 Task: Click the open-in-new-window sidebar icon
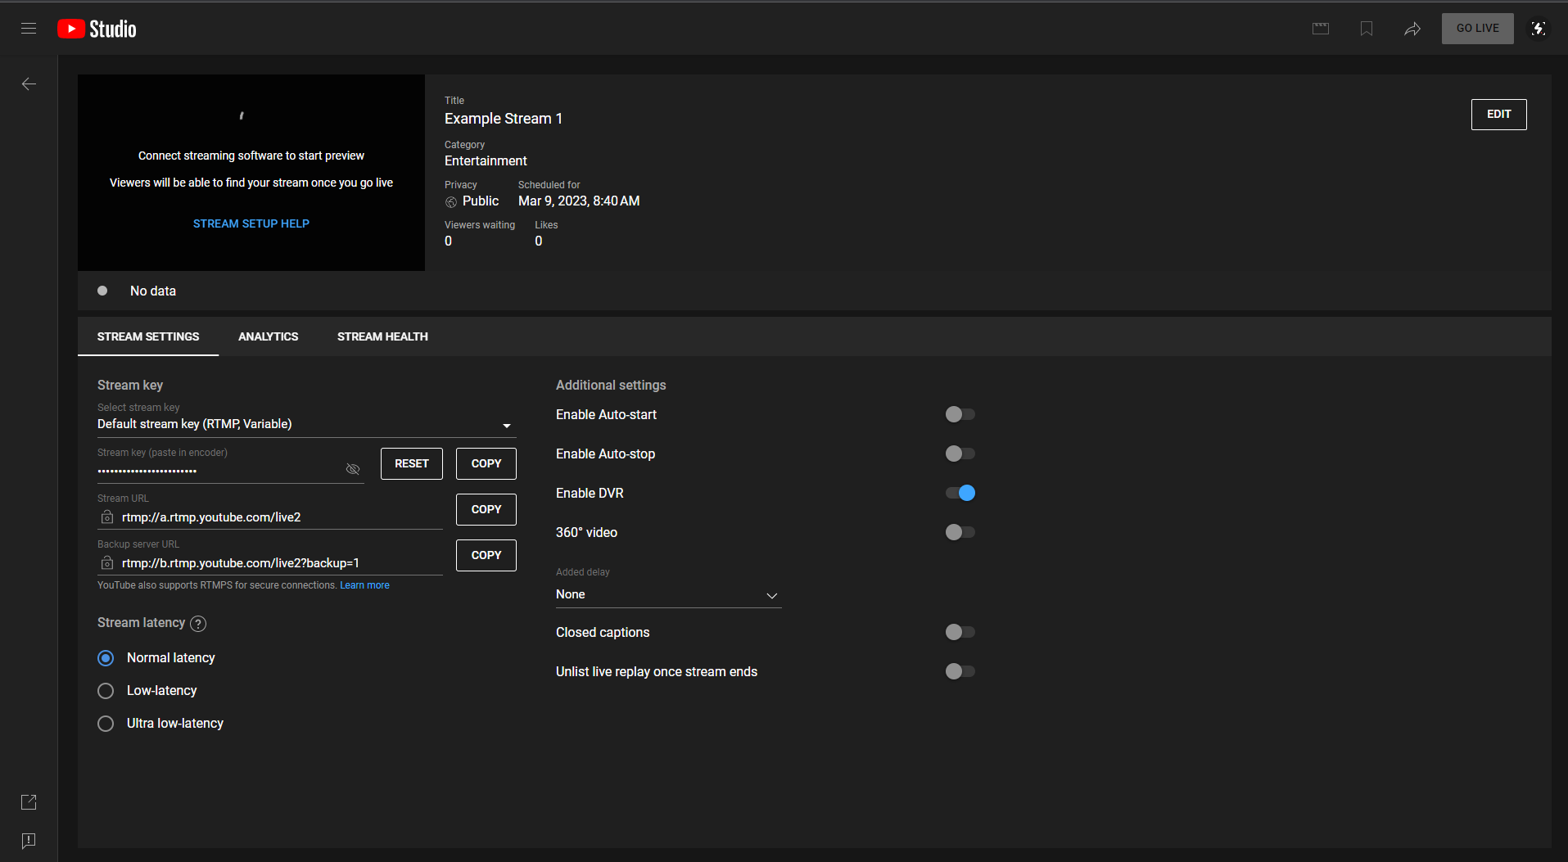[x=29, y=802]
